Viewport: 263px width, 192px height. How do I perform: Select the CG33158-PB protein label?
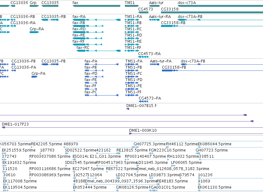tap(174, 67)
